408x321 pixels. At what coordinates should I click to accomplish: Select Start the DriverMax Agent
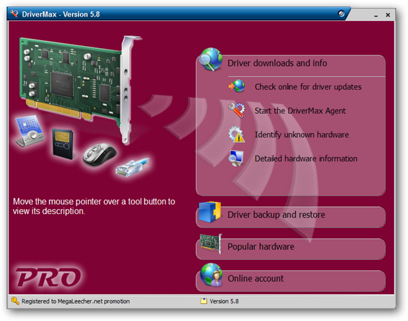click(300, 111)
